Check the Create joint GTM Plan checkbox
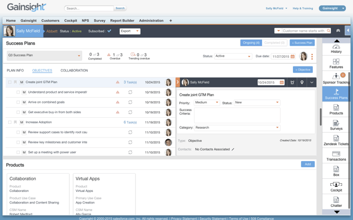The height and width of the screenshot is (220, 353). 10,82
